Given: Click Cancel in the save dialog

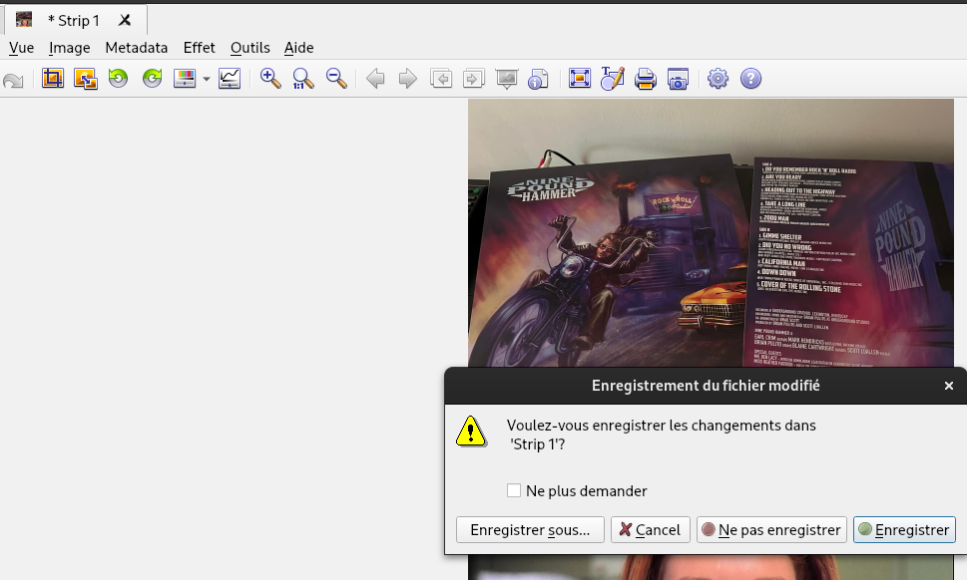Looking at the screenshot, I should pos(650,530).
